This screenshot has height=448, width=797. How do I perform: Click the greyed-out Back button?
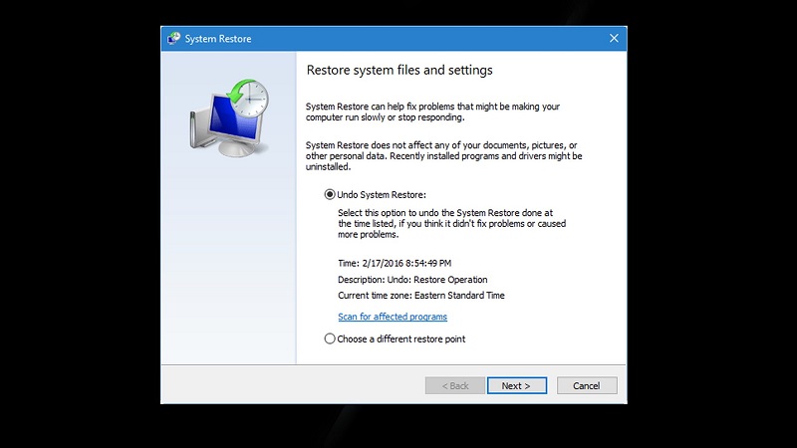coord(455,385)
